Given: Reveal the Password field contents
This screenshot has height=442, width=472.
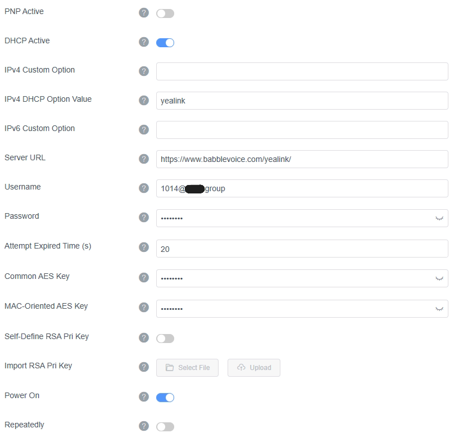Looking at the screenshot, I should click(439, 218).
